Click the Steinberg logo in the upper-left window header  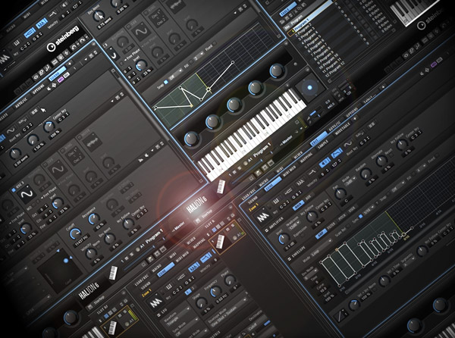pos(63,39)
